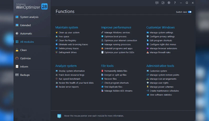This screenshot has height=121, width=209.
Task: Open System analysis section
Action: pyautogui.click(x=29, y=17)
